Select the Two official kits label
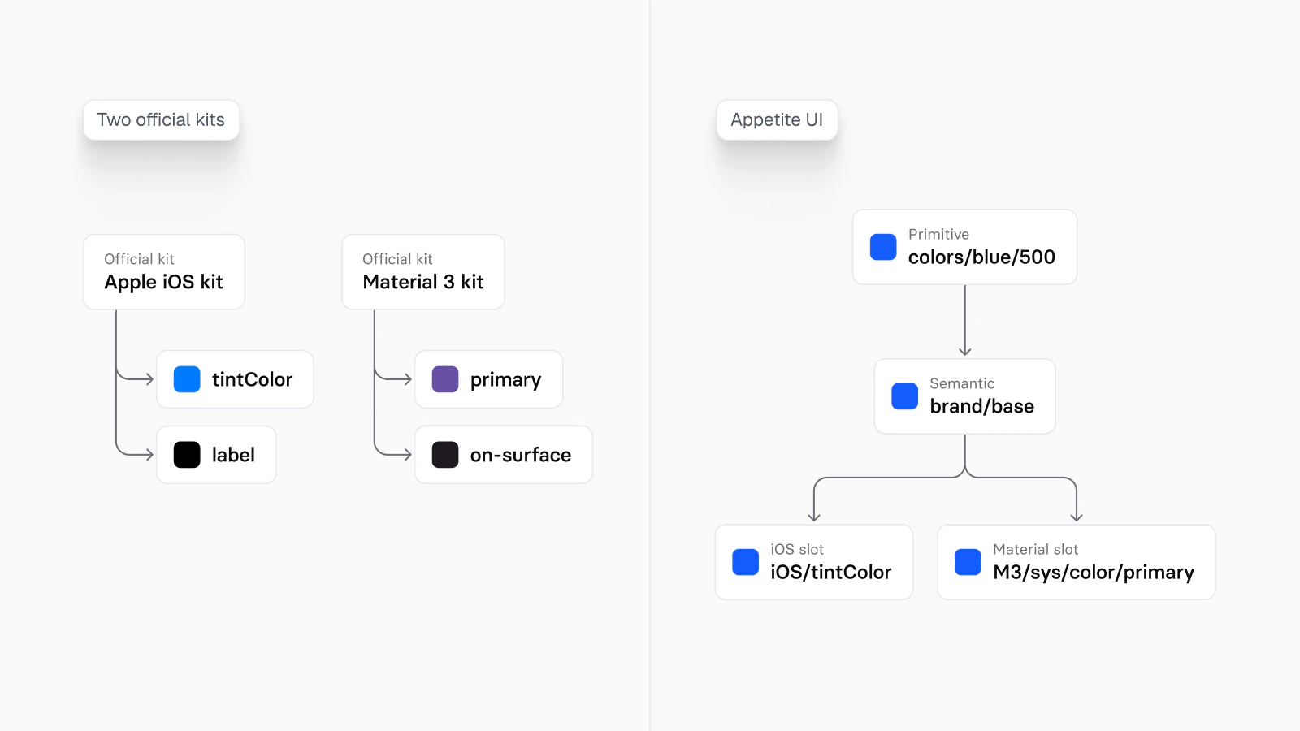This screenshot has height=731, width=1300. pos(161,120)
